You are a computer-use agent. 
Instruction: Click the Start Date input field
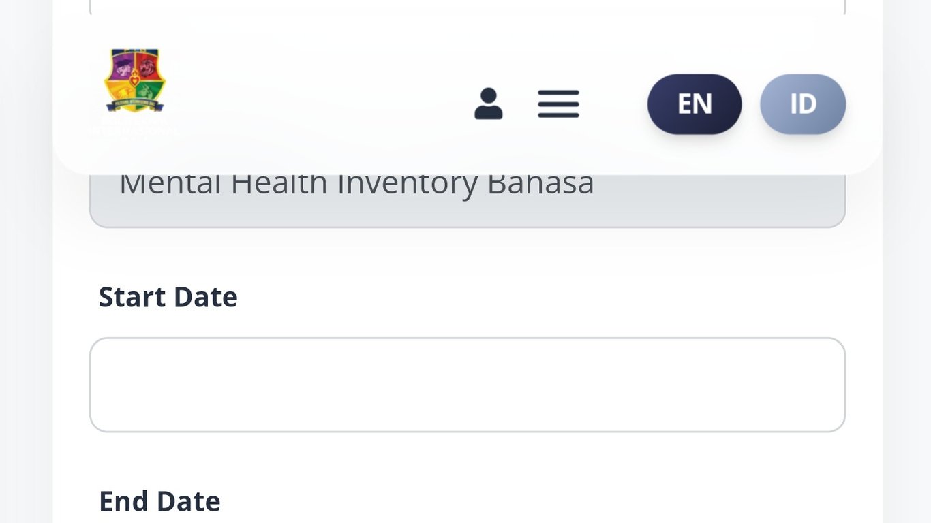468,385
